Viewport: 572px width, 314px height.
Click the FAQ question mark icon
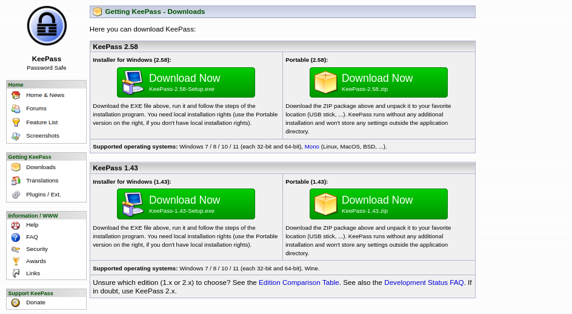click(16, 237)
